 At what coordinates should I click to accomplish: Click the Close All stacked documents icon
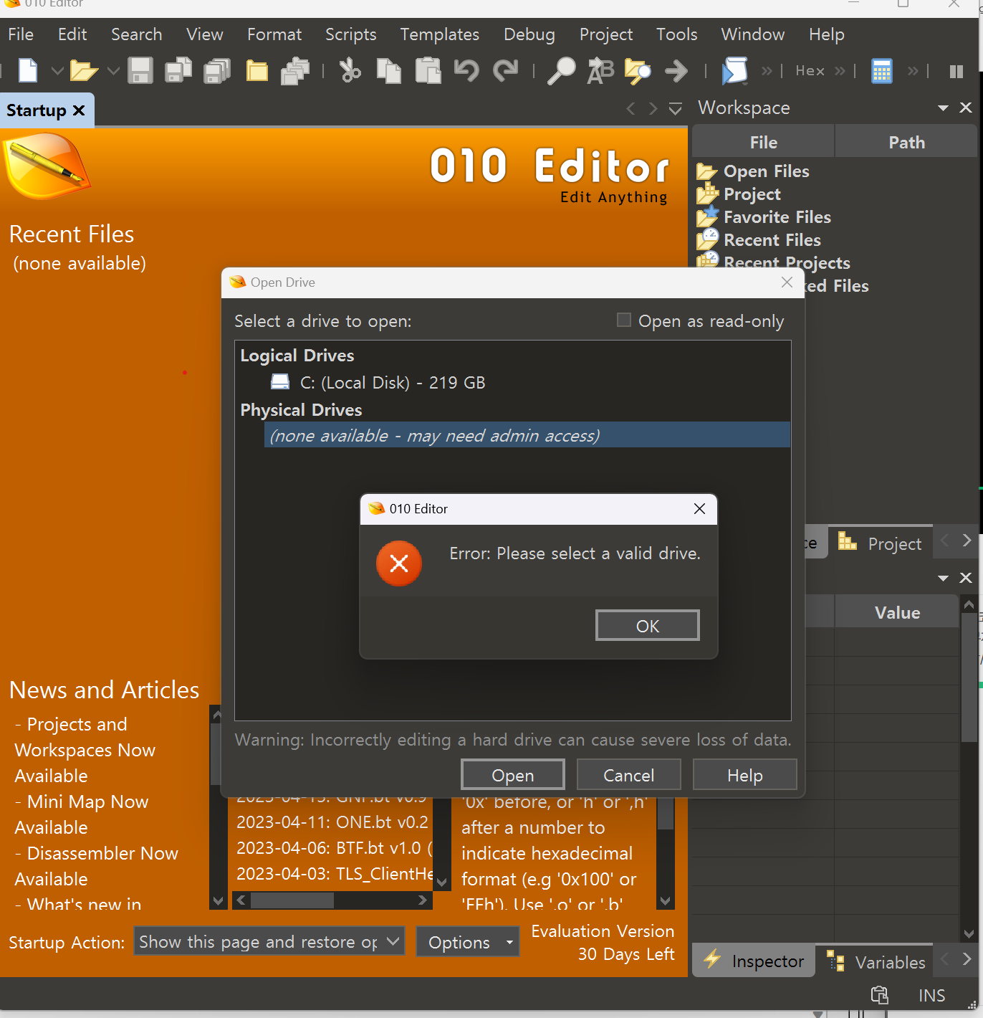[295, 71]
